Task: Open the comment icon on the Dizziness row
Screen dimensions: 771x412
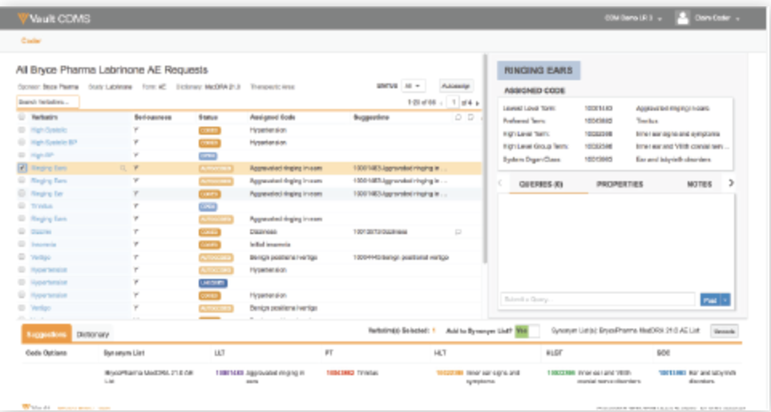Action: [x=458, y=232]
